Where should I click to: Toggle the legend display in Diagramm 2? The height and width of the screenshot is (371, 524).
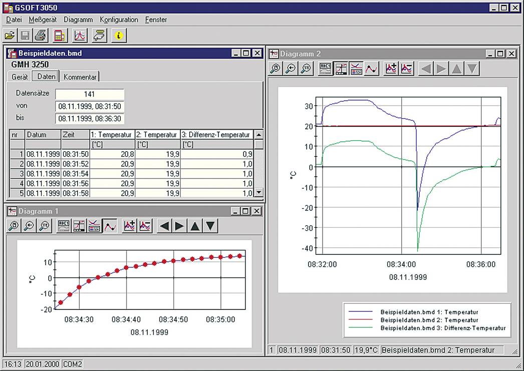(356, 69)
